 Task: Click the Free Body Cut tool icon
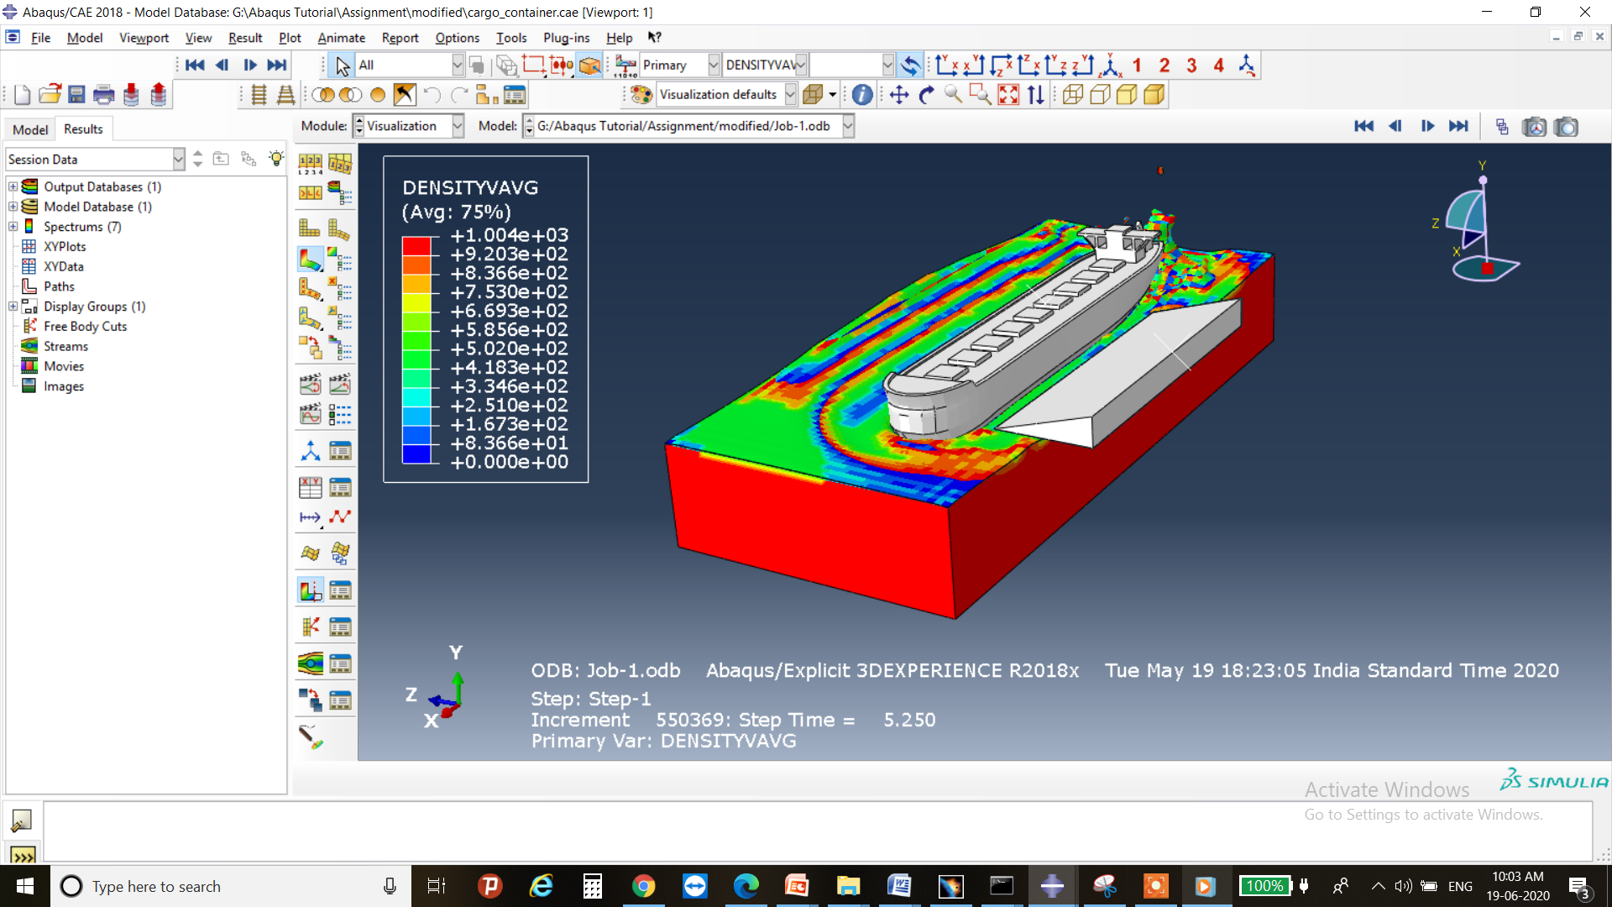[310, 627]
